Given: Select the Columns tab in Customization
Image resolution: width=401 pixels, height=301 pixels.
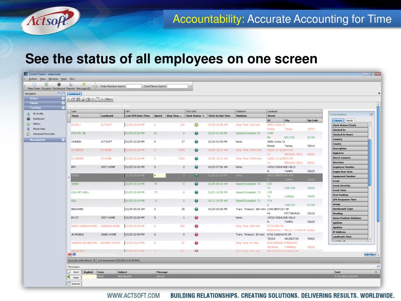Looking at the screenshot, I should (x=338, y=121).
